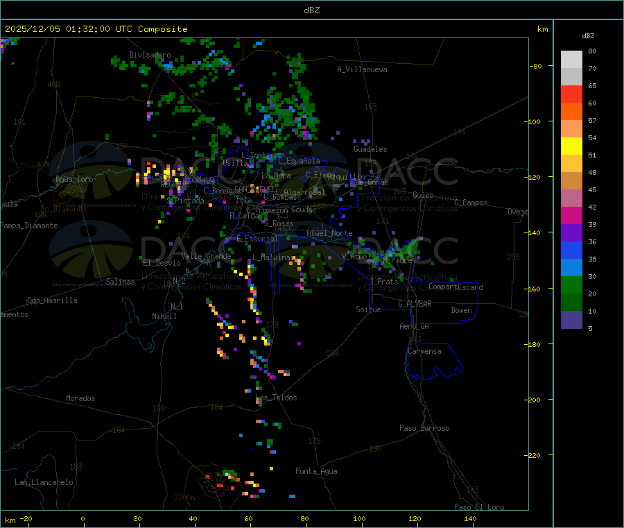The width and height of the screenshot is (624, 528).
Task: Click the Los_Toldos map label
Action: 276,398
